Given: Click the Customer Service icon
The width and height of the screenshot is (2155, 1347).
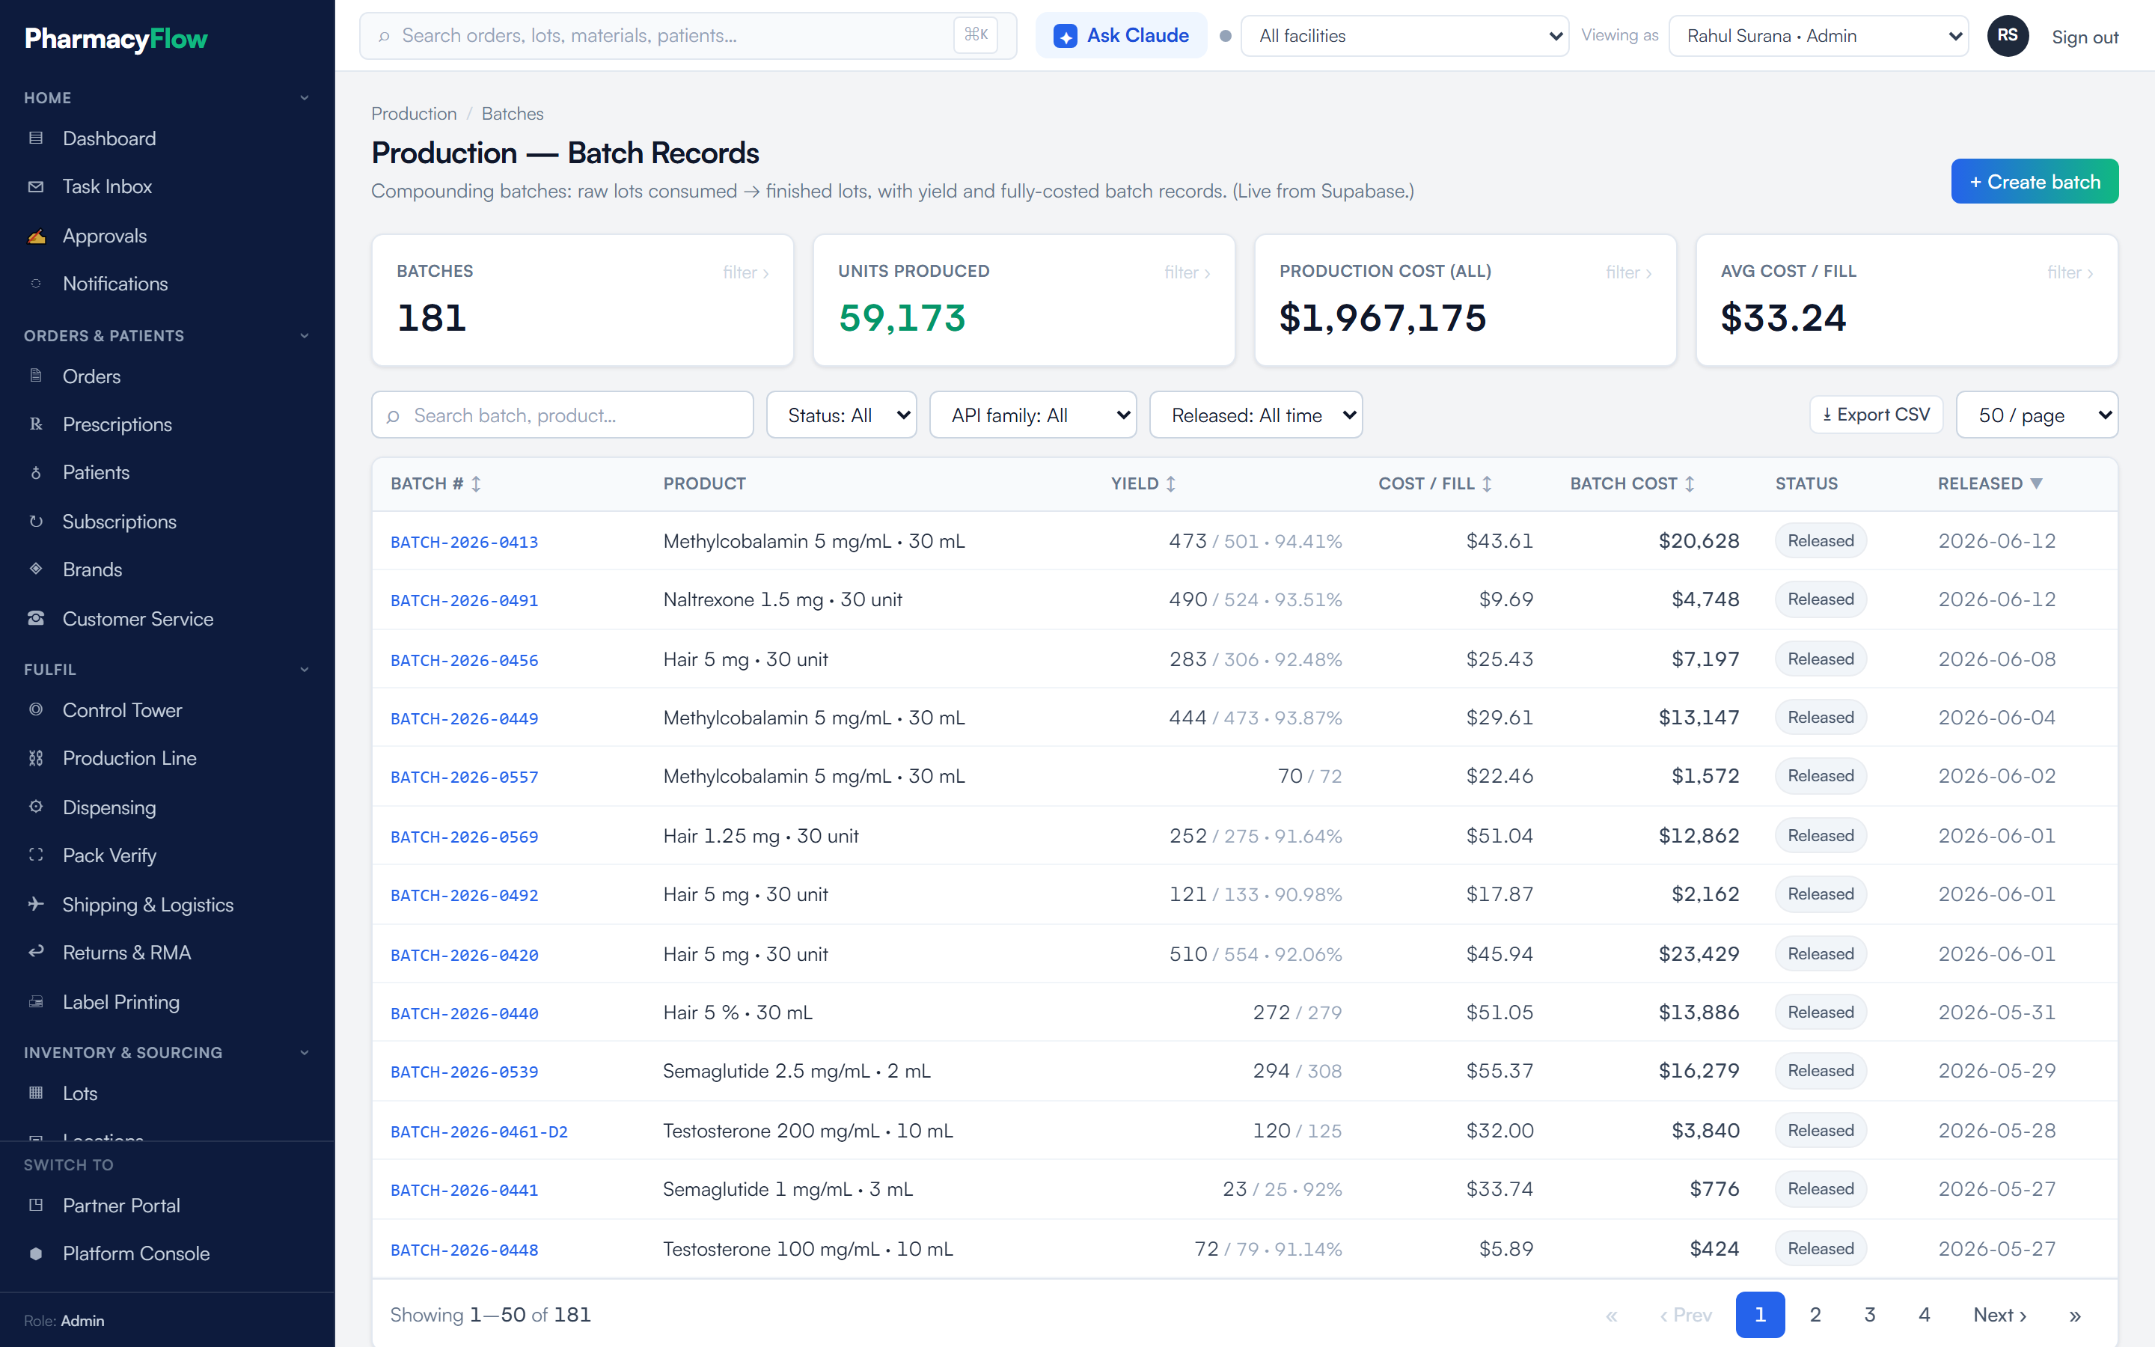Looking at the screenshot, I should [x=36, y=618].
